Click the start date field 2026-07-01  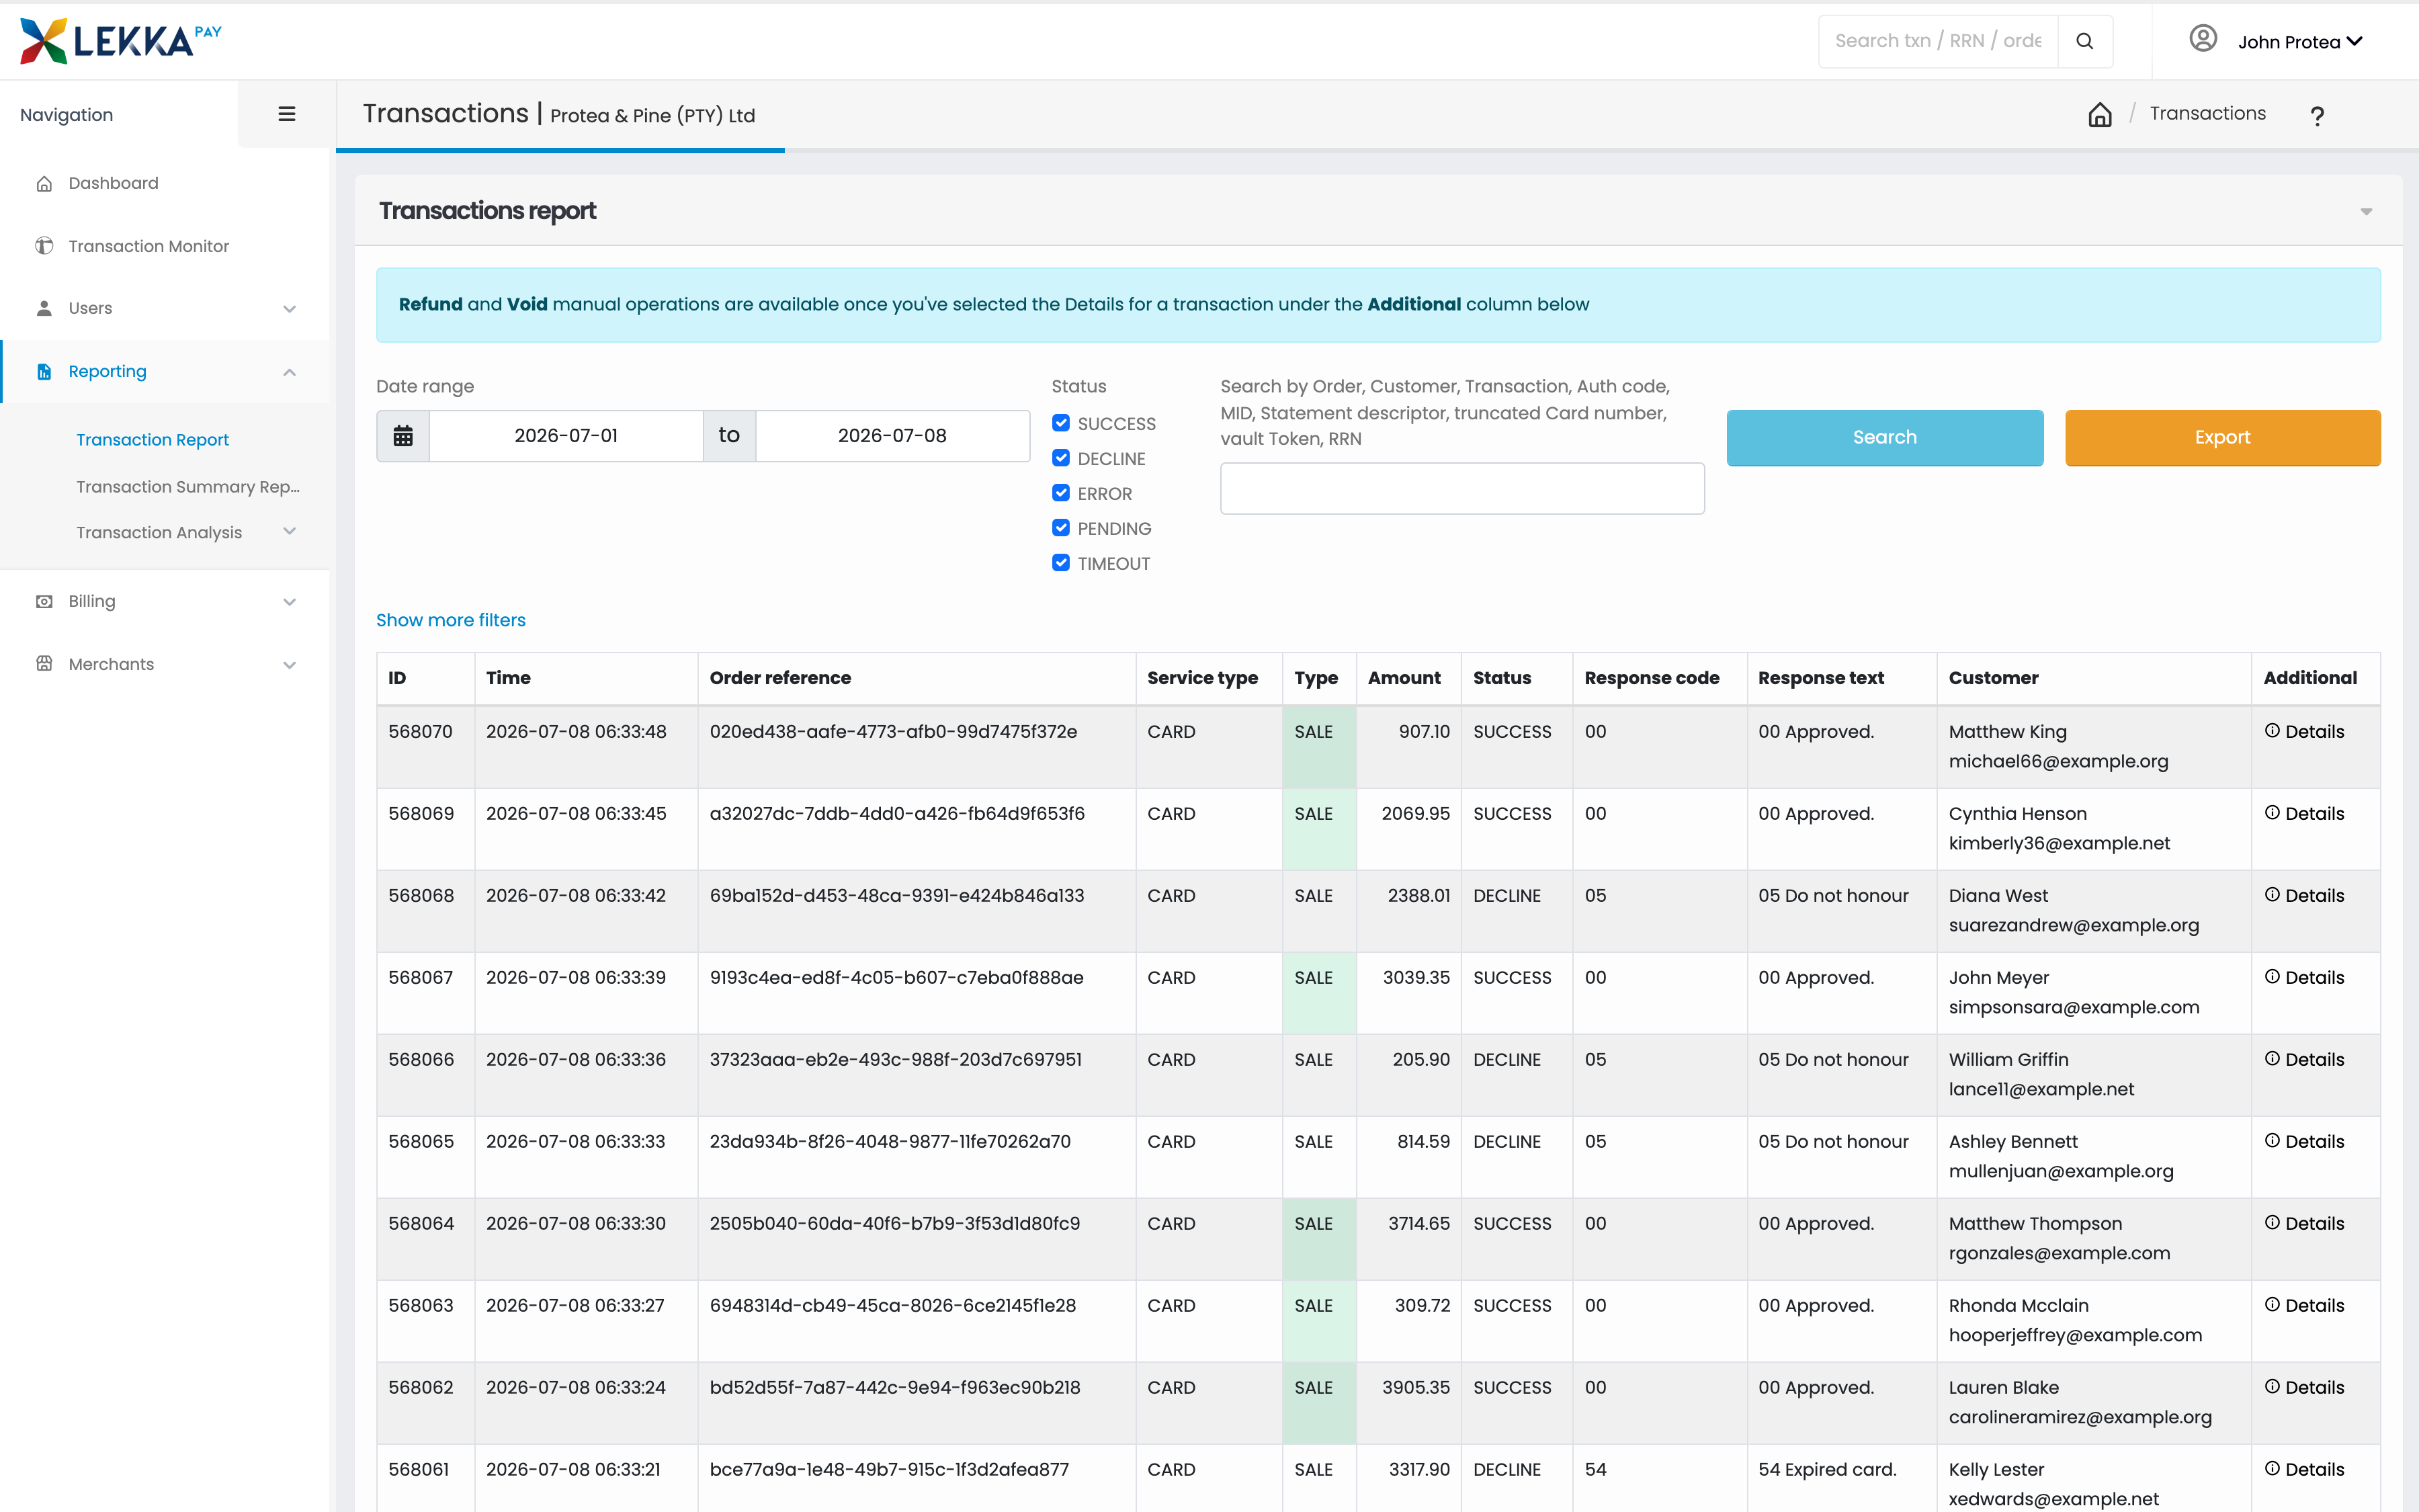pos(566,436)
